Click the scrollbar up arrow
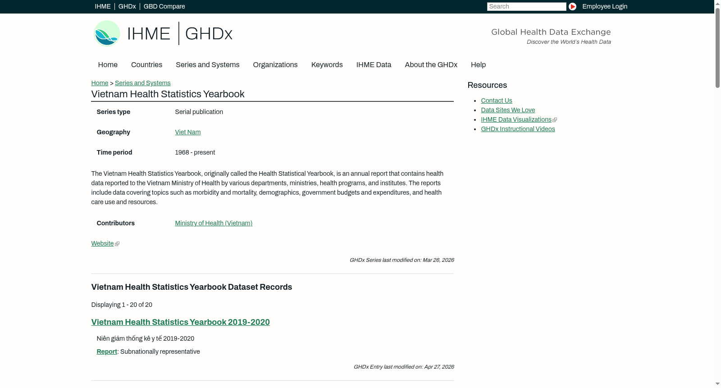Image resolution: width=721 pixels, height=388 pixels. [717, 3]
